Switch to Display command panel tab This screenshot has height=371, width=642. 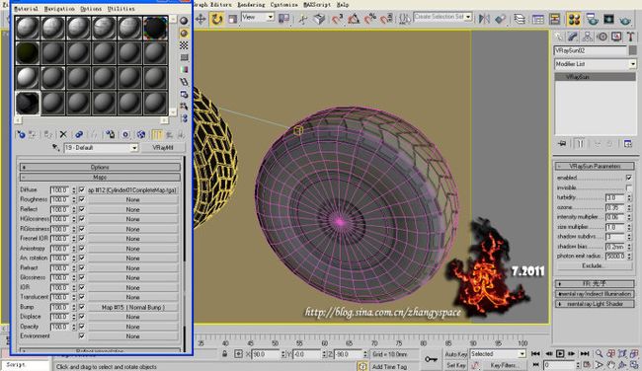[x=616, y=37]
